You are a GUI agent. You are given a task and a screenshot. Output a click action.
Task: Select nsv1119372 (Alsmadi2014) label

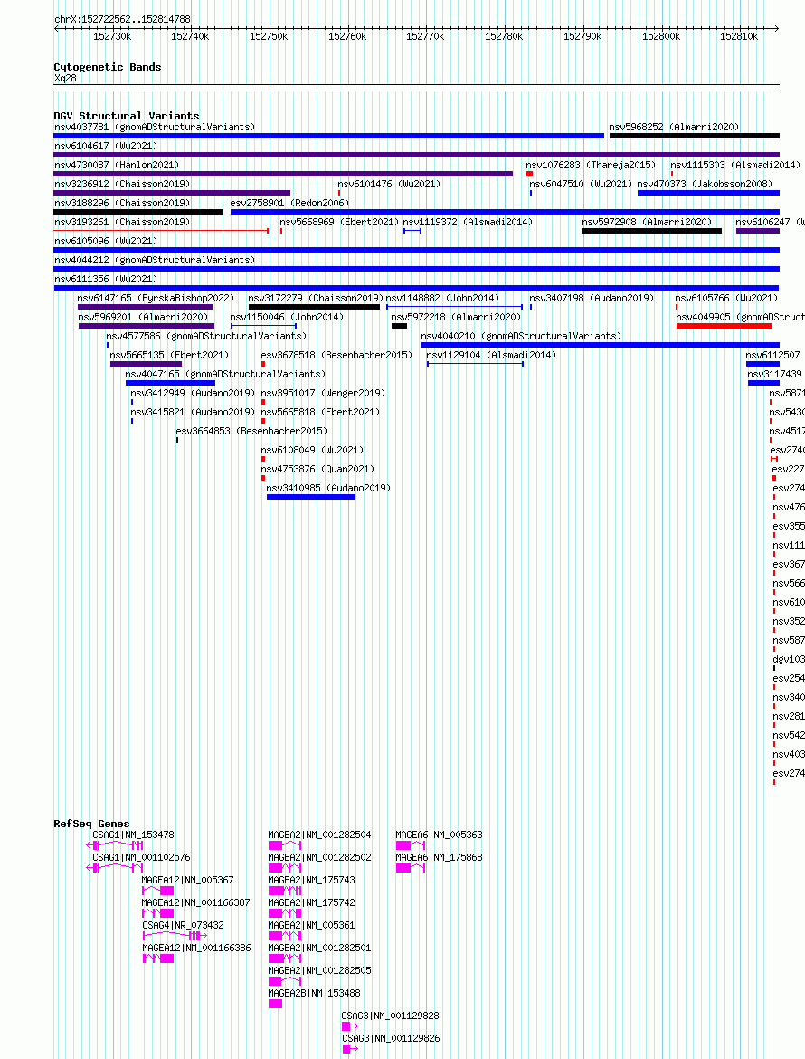pyautogui.click(x=467, y=222)
